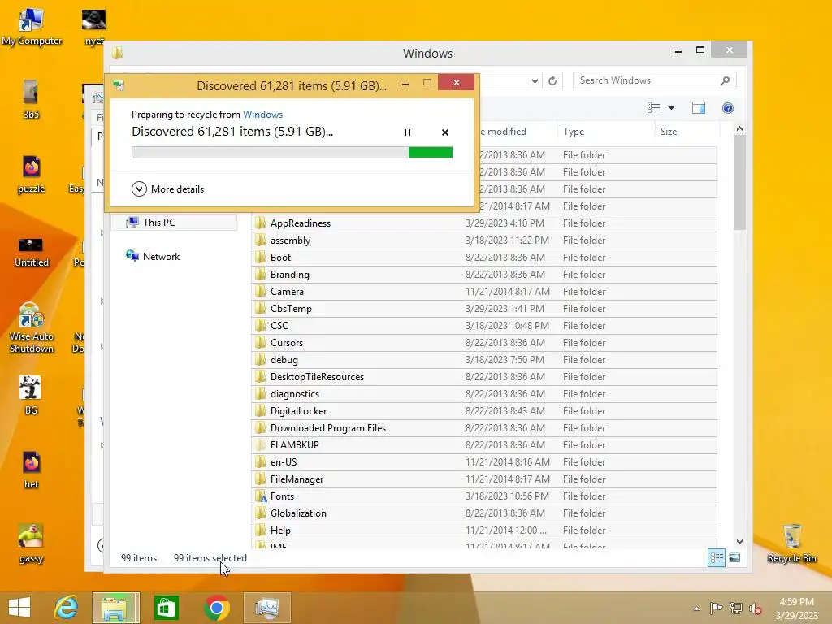Refresh the Windows folder view
The image size is (832, 624).
[552, 80]
